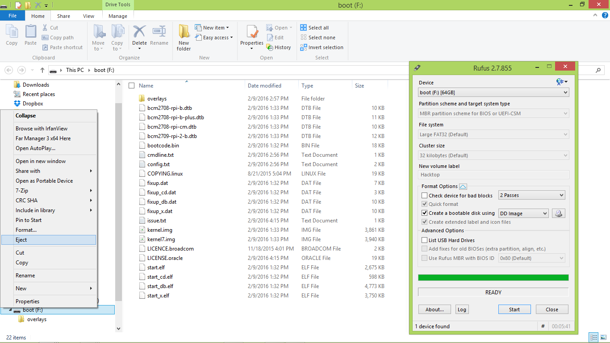610x343 pixels.
Task: Open the Rufus Device dropdown
Action: pyautogui.click(x=493, y=92)
